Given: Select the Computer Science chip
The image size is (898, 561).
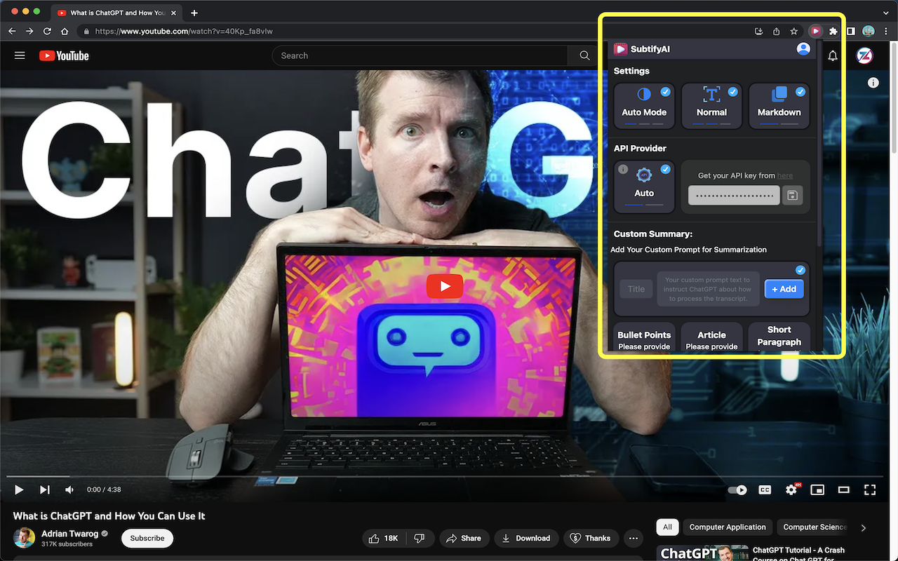Looking at the screenshot, I should [x=815, y=527].
